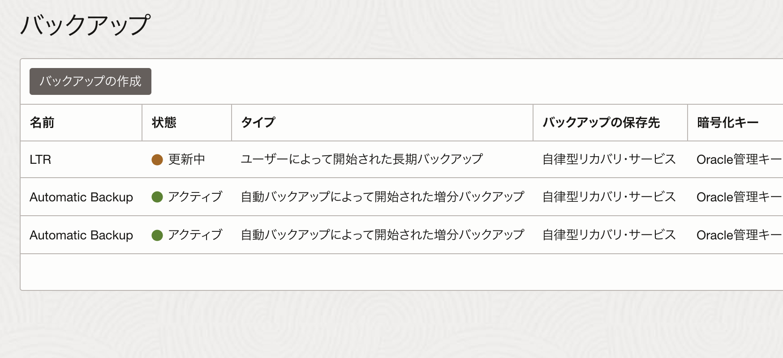Click the bottom Automatic Backup's green status icon

click(157, 235)
